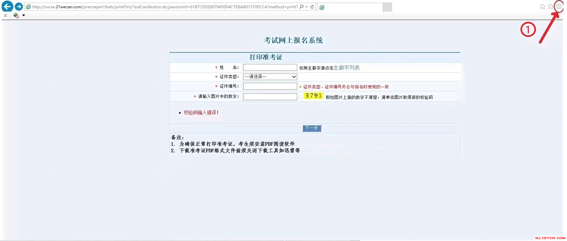Click the 打印准考证 section heading
Viewport: 567px width, 241px height.
(266, 57)
